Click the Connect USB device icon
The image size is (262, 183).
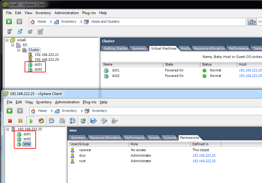[x=115, y=121]
